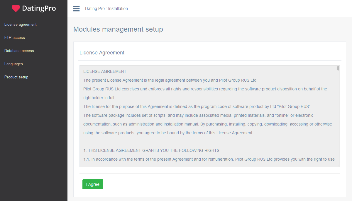Toggle the hamburger sidebar menu icon
Screen dimensions: 352x201
76,9
